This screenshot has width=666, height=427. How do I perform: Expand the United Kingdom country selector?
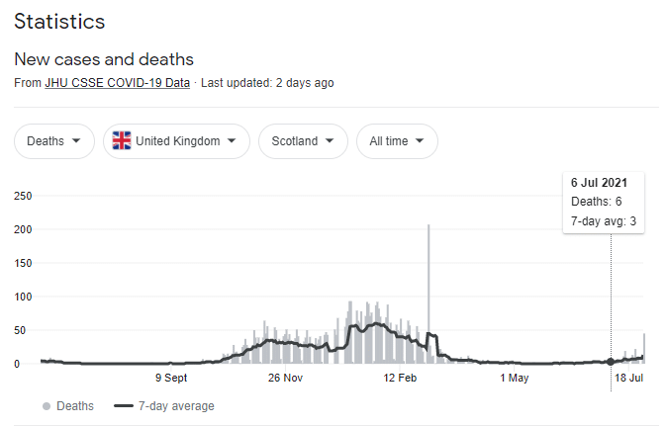pyautogui.click(x=176, y=141)
